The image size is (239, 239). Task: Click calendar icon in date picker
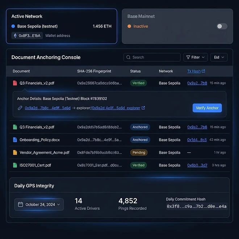pos(20,204)
